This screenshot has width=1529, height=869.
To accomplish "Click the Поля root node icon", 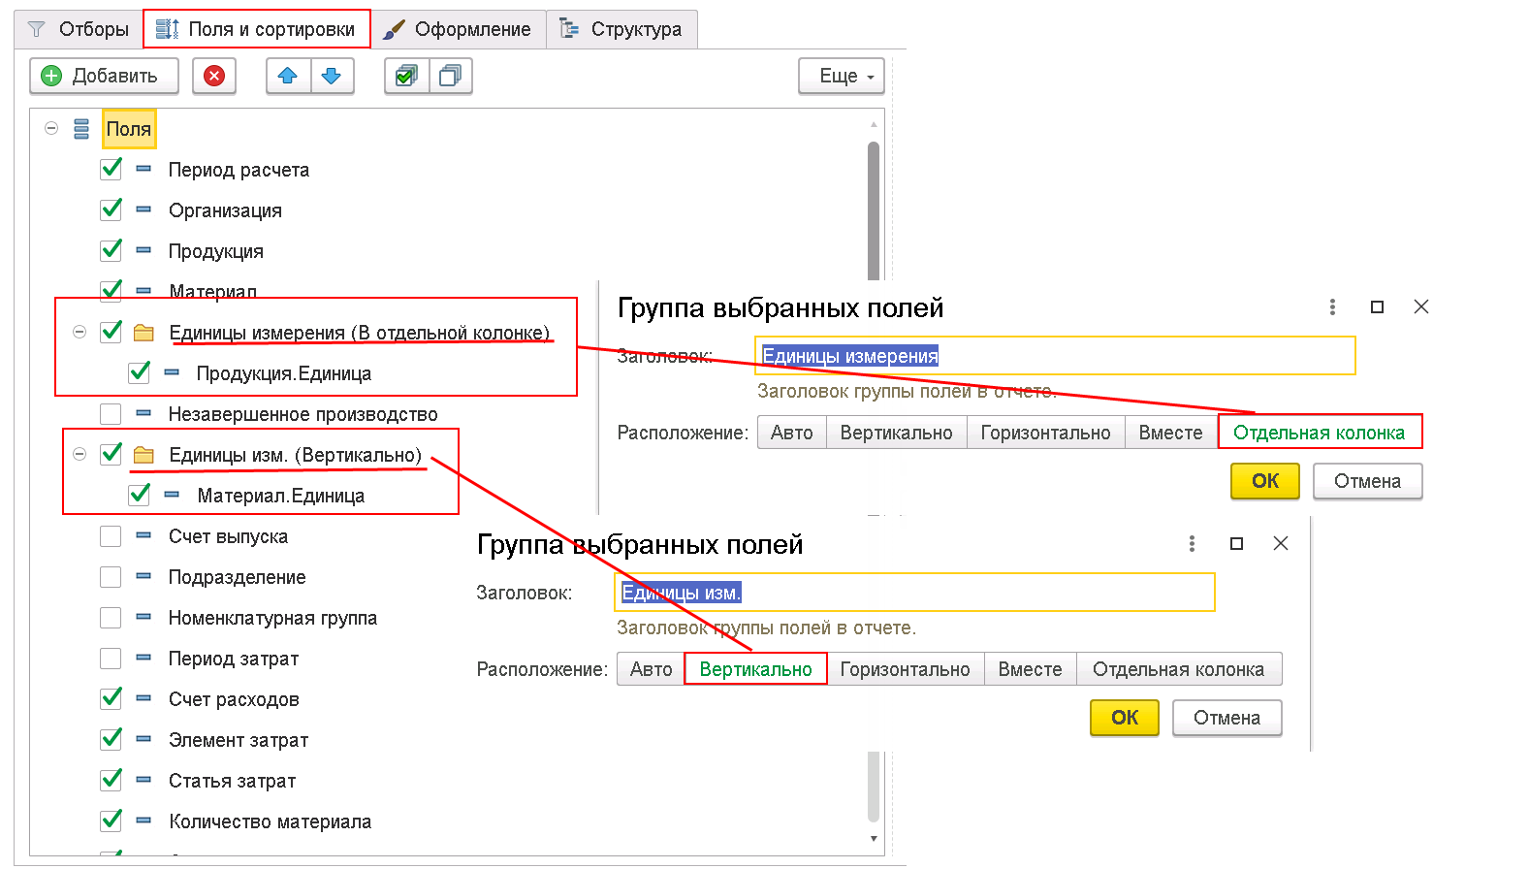I will click(81, 129).
